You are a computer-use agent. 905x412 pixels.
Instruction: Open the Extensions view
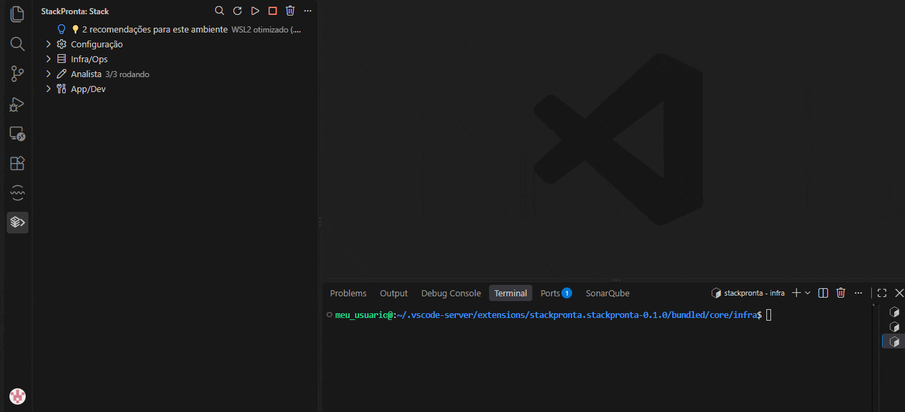(x=18, y=163)
